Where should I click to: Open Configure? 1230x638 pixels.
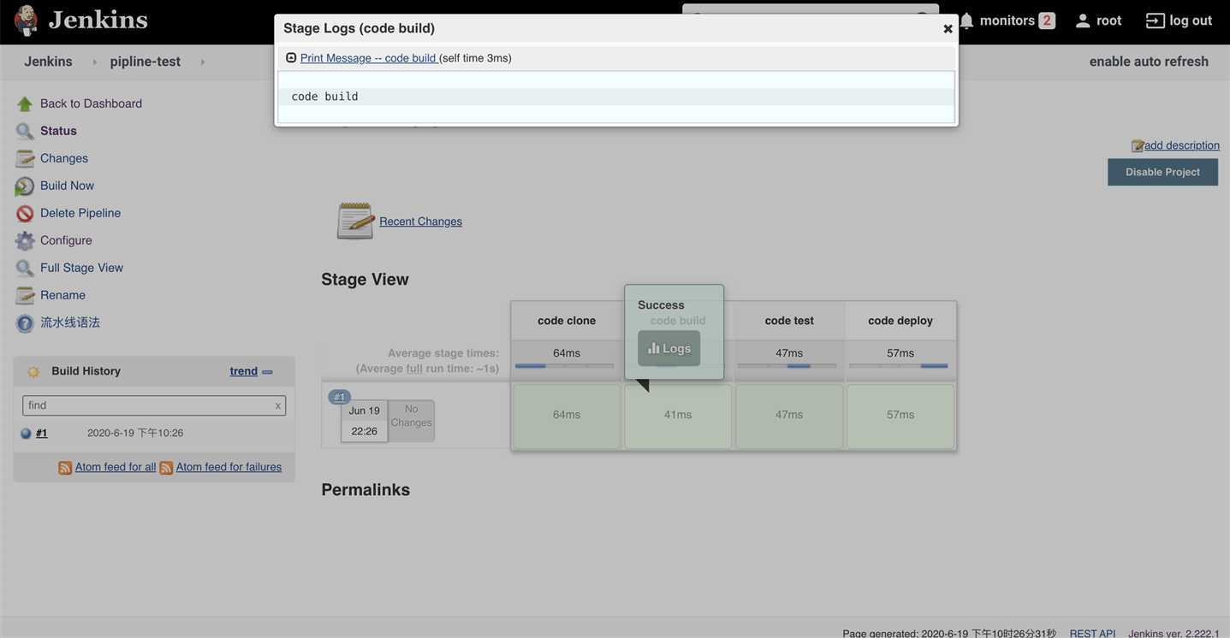[x=66, y=240]
